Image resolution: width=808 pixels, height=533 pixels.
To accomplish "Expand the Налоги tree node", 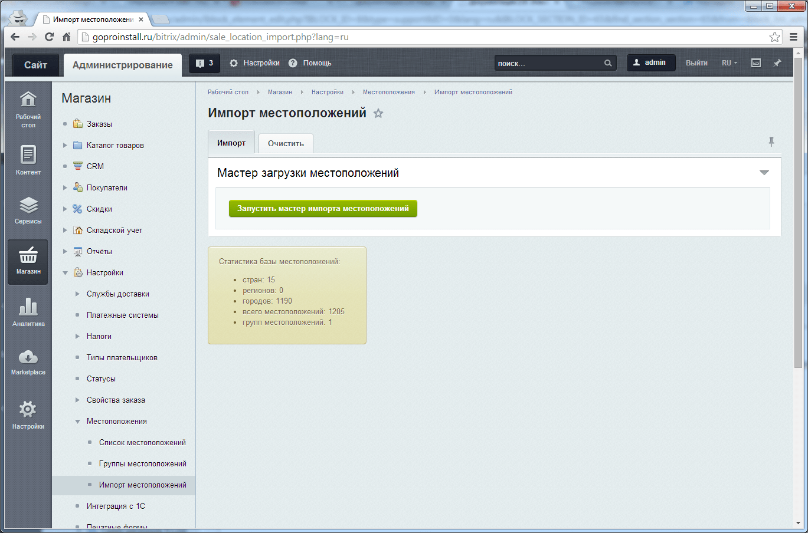I will (x=77, y=336).
